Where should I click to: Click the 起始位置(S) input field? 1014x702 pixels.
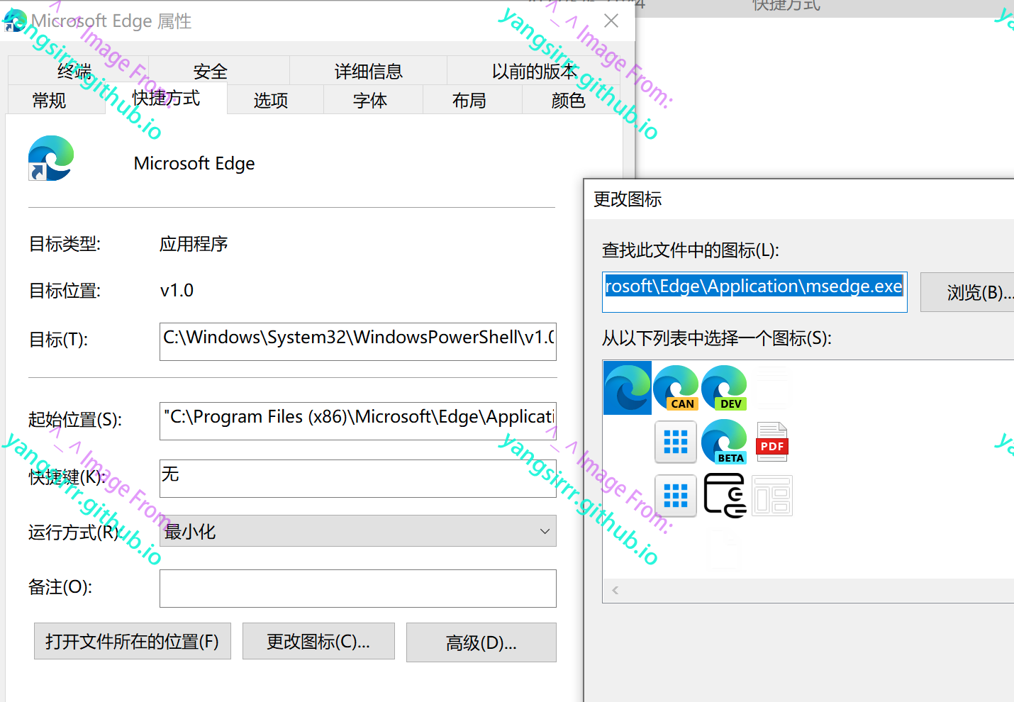[x=358, y=420]
